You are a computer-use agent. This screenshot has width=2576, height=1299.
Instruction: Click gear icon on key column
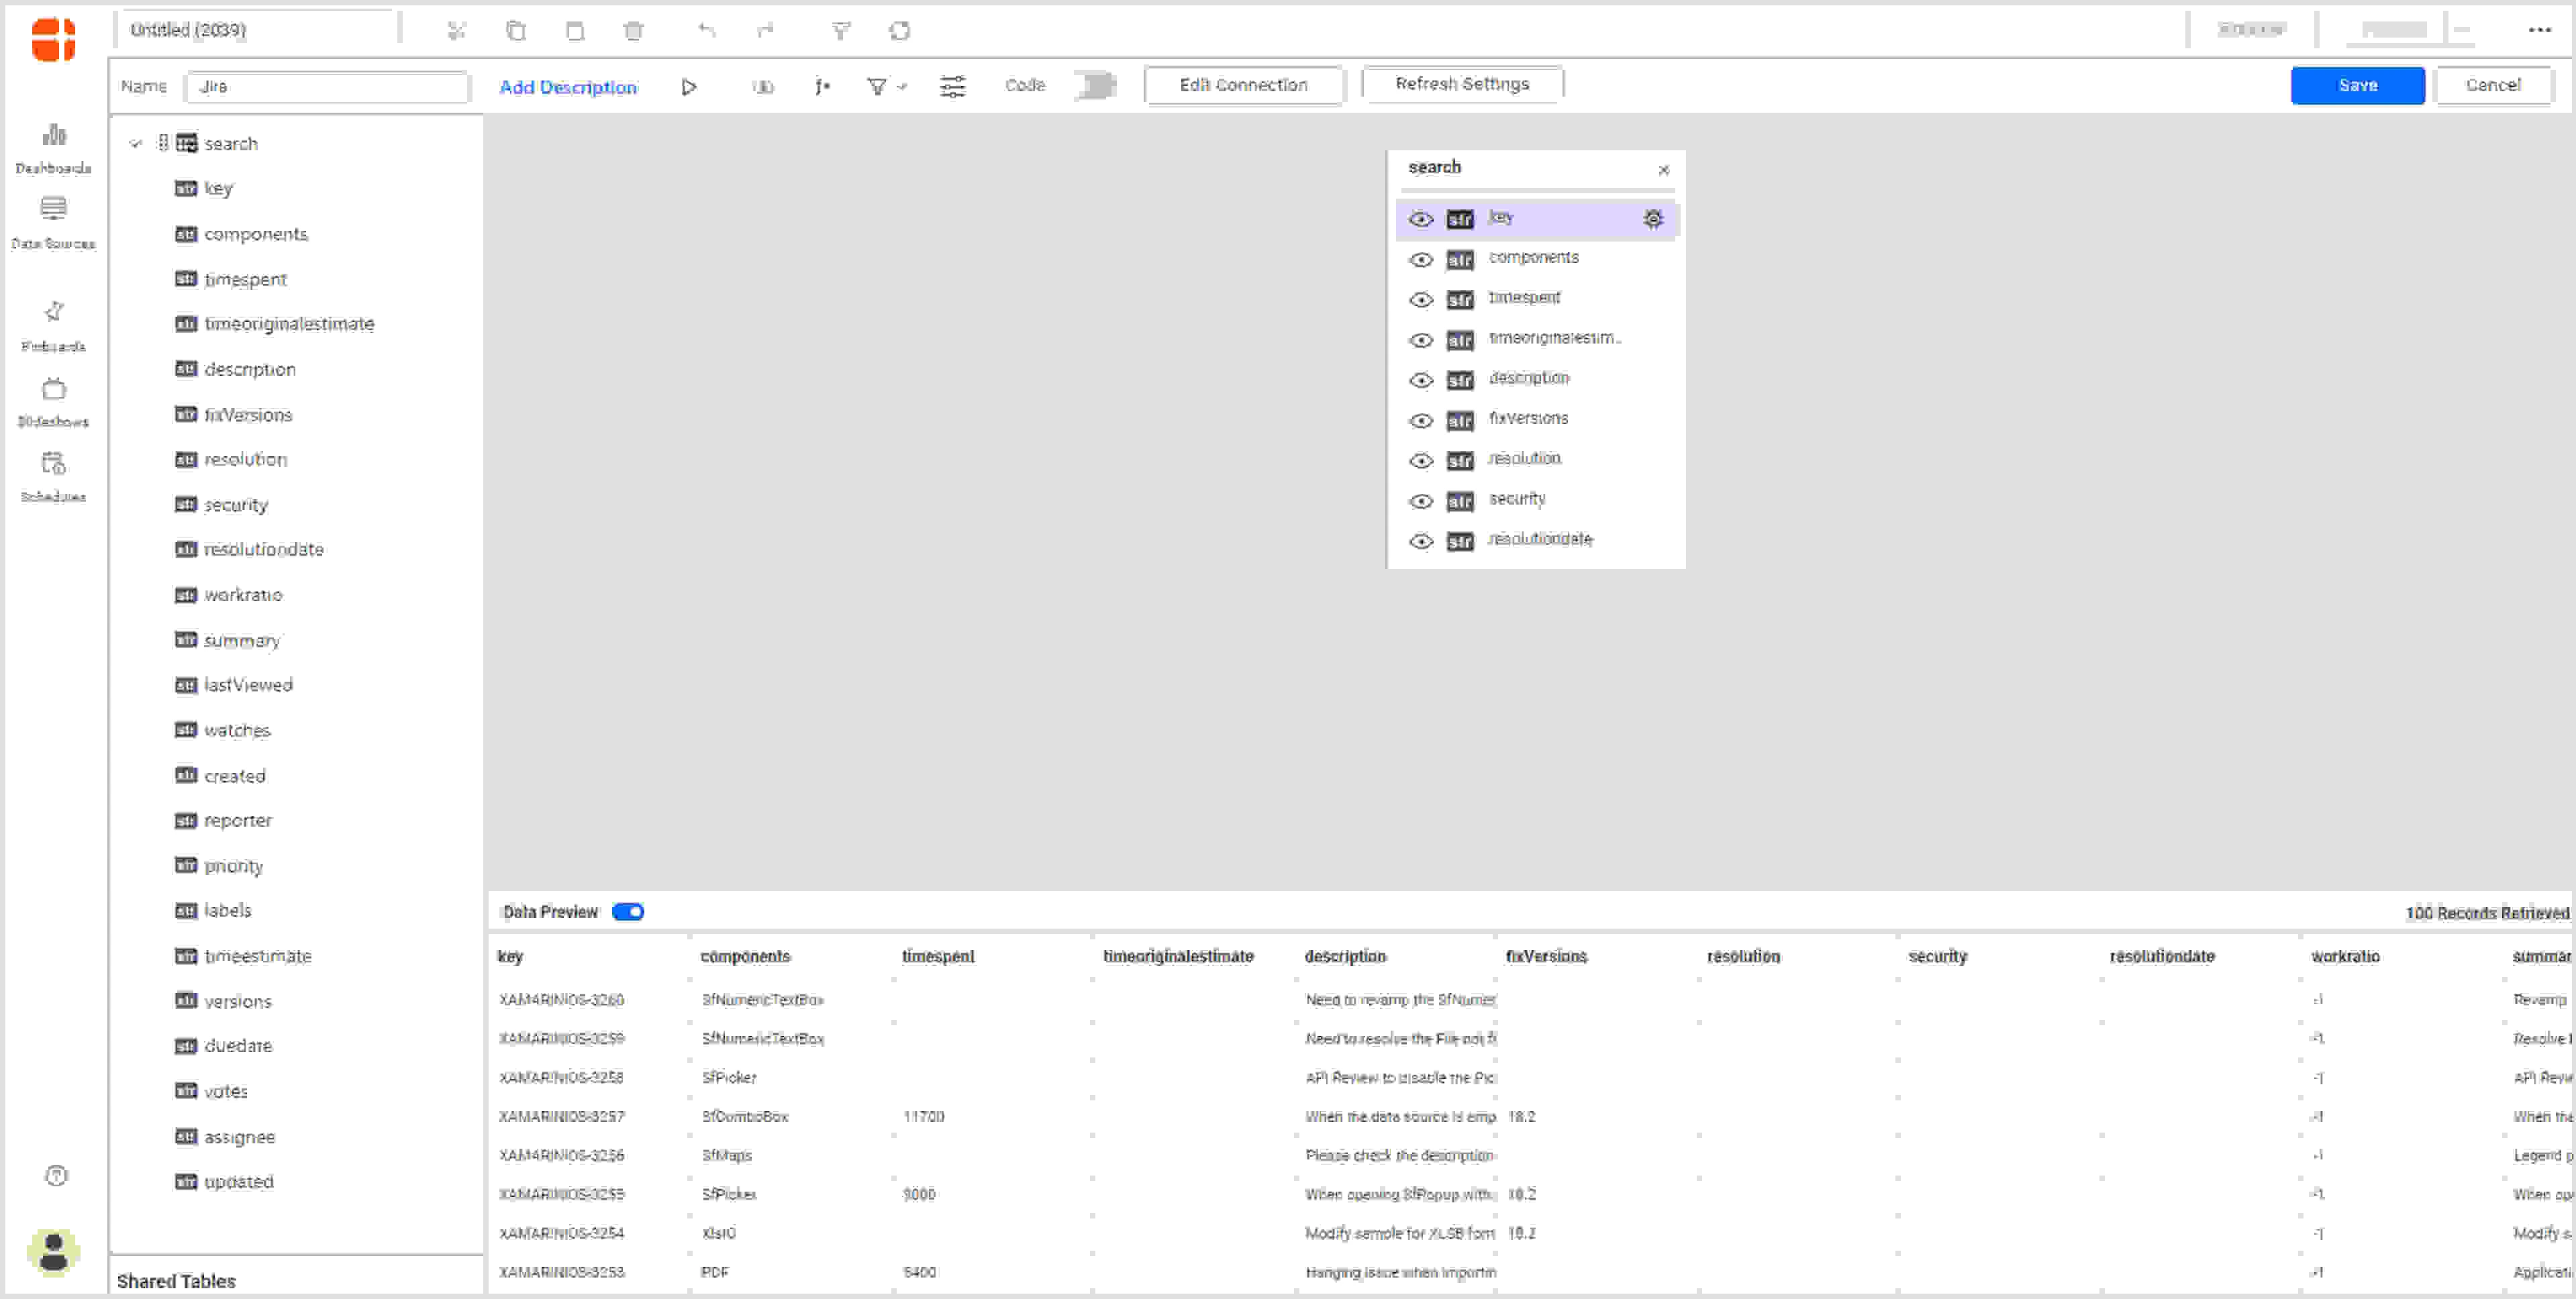(1653, 219)
